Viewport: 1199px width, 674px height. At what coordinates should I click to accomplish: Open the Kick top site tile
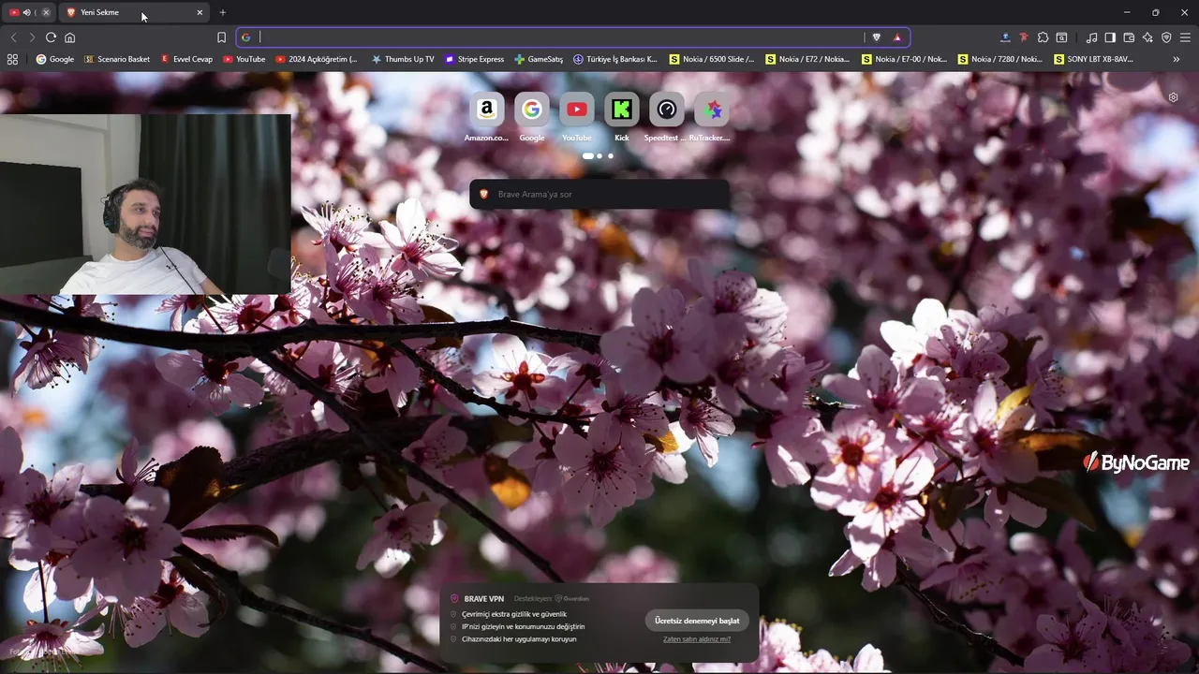point(622,117)
